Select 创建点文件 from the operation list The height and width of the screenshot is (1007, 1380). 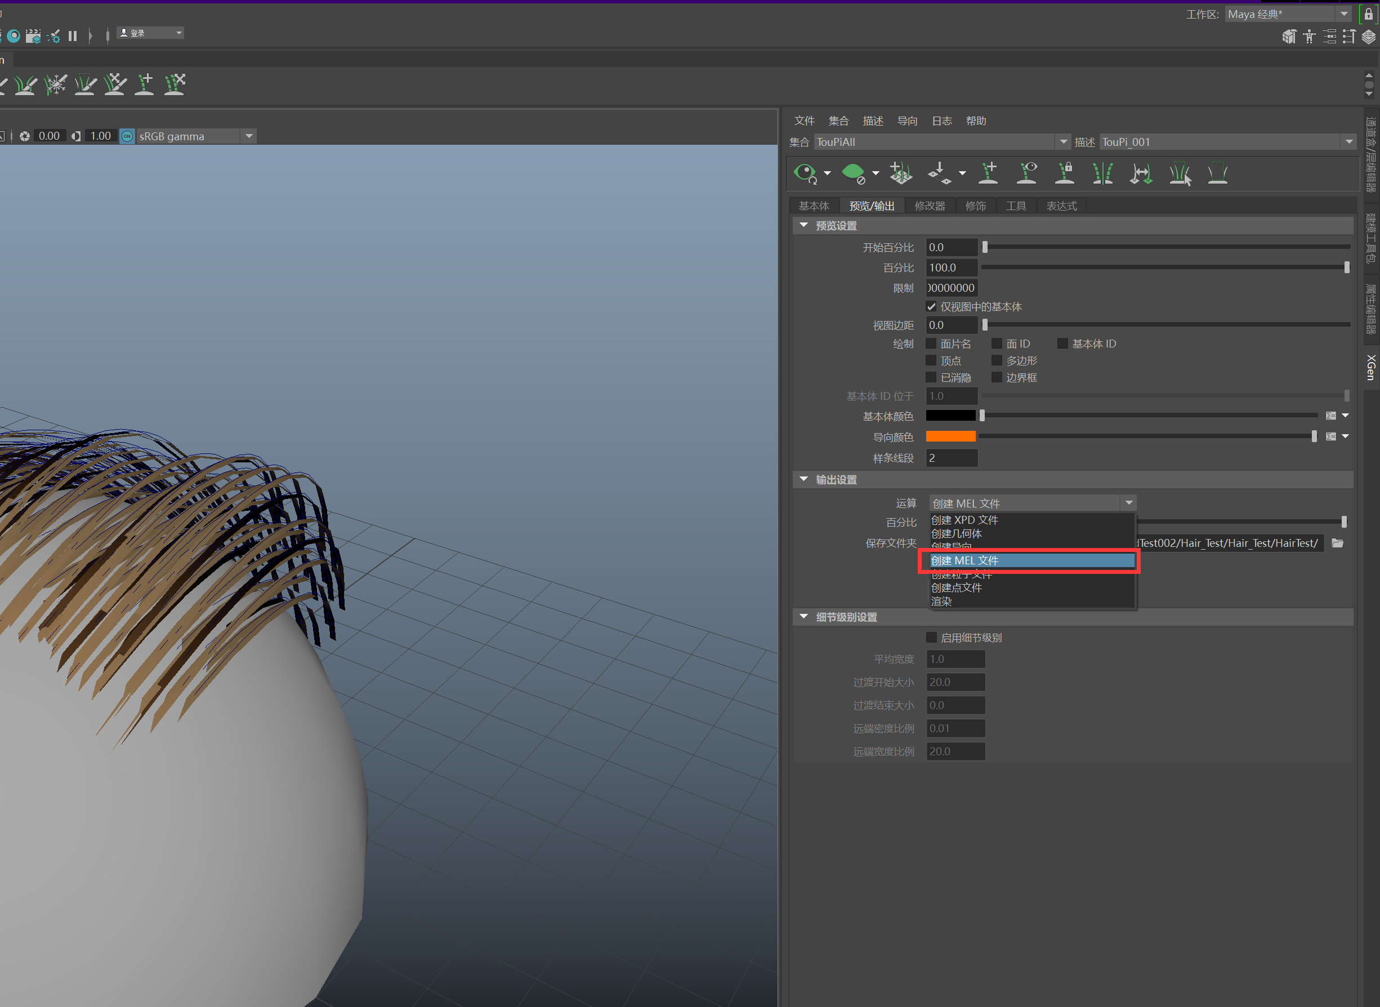[956, 587]
